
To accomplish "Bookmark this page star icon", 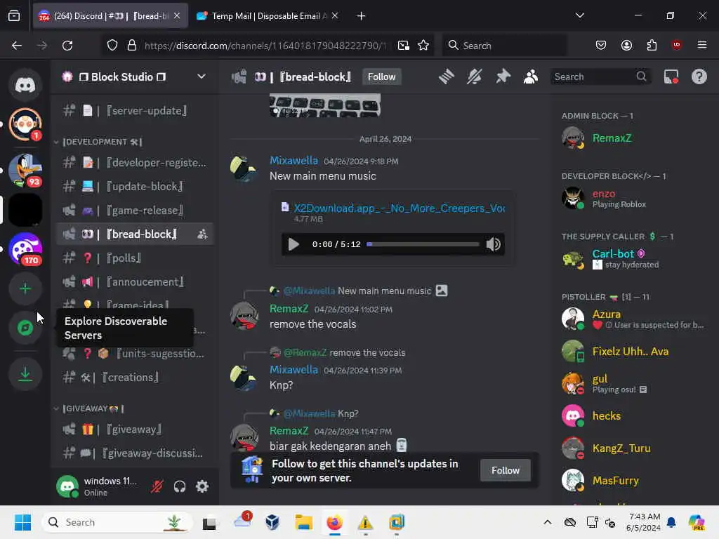I will [423, 46].
